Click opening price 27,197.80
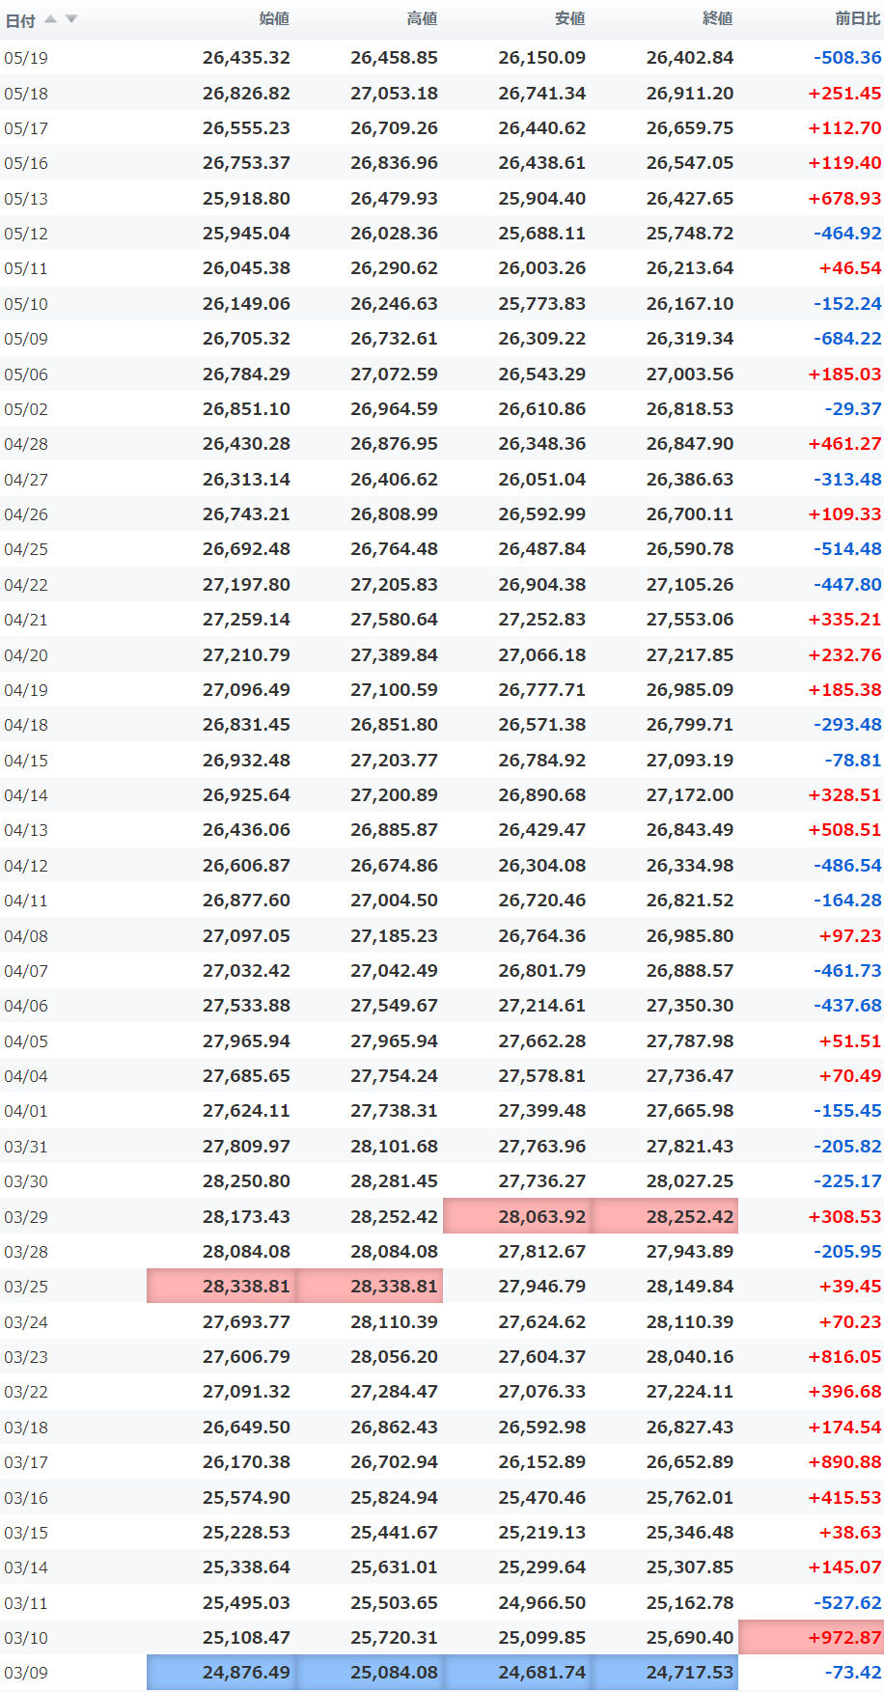884x1692 pixels. 246,585
